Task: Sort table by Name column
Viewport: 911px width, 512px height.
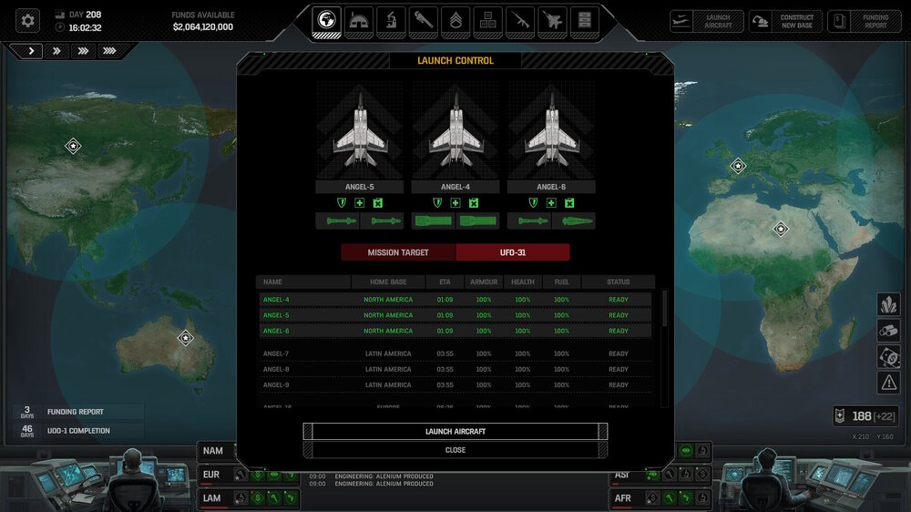Action: [x=304, y=282]
